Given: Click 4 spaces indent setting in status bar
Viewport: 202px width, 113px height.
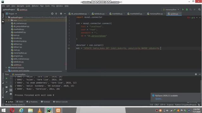Looking at the screenshot, I should pyautogui.click(x=170, y=105).
